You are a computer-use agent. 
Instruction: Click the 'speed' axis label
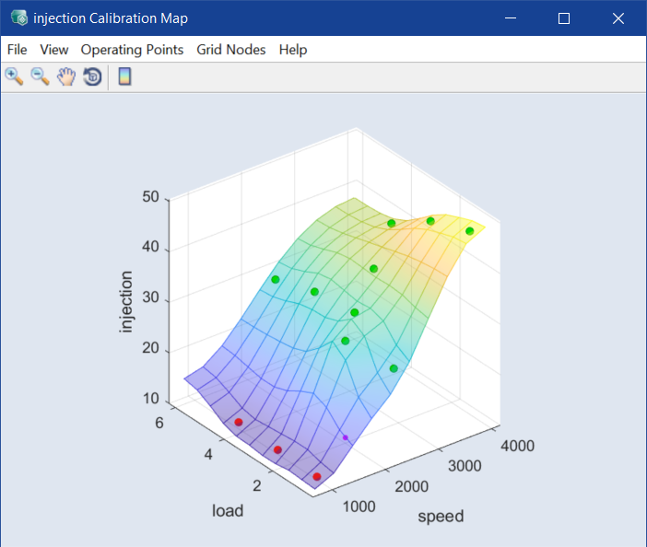tap(441, 516)
